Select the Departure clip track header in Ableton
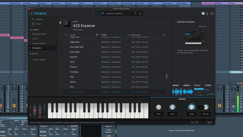The width and height of the screenshot is (243, 137). (100, 3)
